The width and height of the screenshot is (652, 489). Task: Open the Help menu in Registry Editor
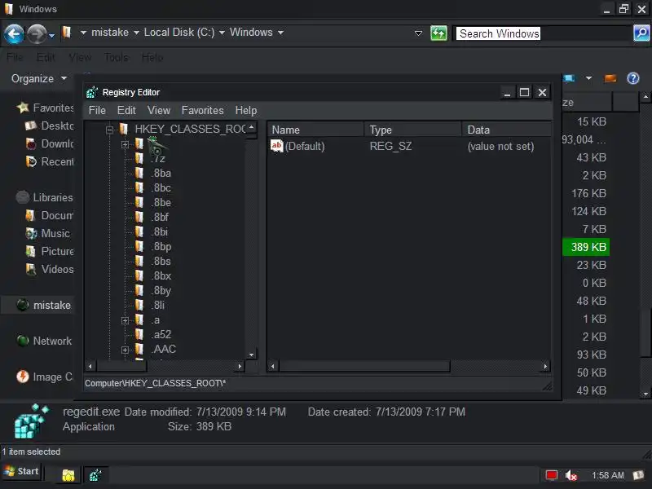(x=246, y=110)
